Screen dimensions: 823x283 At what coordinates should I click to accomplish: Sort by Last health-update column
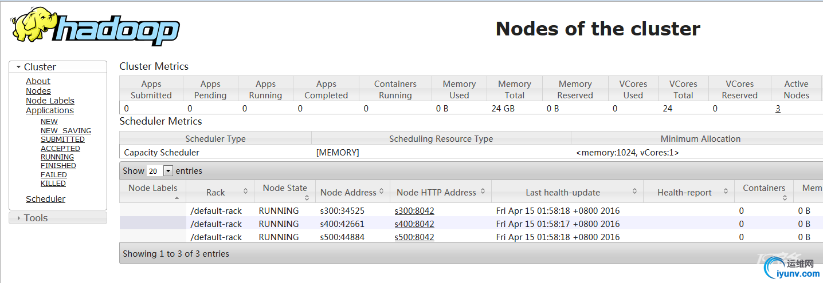coord(567,192)
